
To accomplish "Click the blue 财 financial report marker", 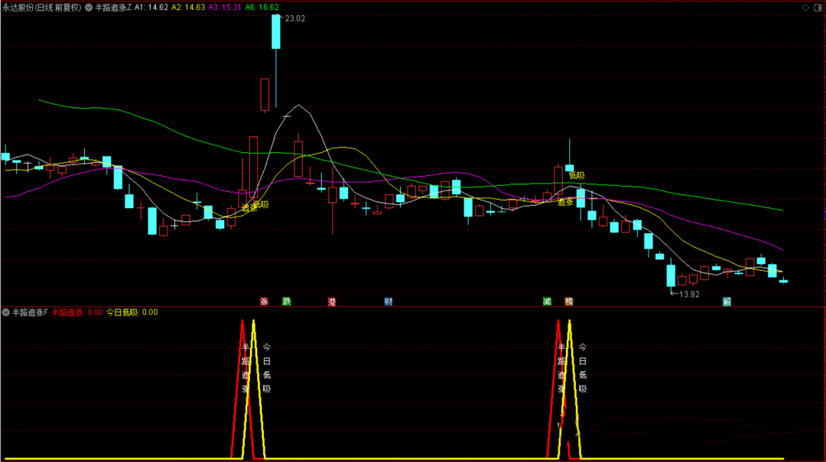I will pyautogui.click(x=389, y=301).
